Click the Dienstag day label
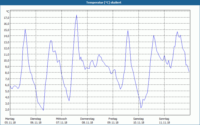This screenshot has width=200, height=125. 35,119
